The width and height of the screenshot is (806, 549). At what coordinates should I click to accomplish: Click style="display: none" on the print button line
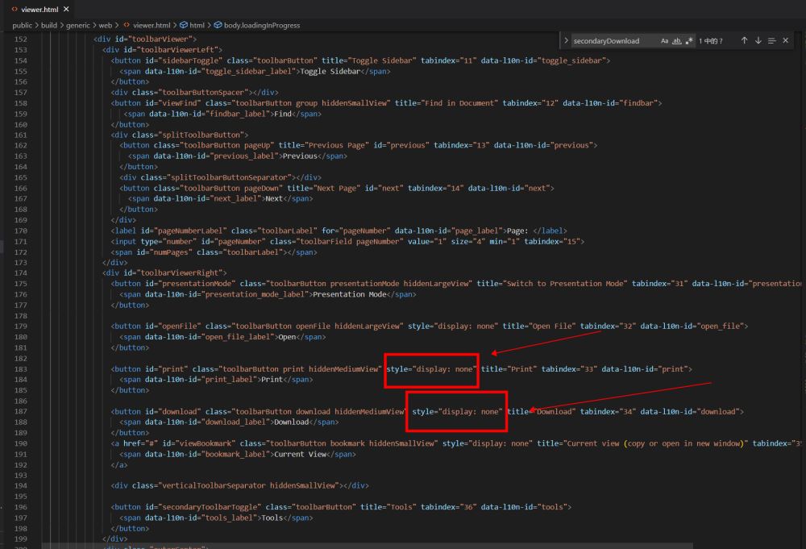(431, 369)
